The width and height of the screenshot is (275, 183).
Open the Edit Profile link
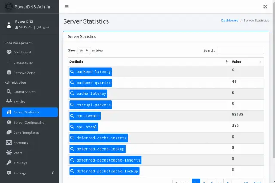click(24, 27)
